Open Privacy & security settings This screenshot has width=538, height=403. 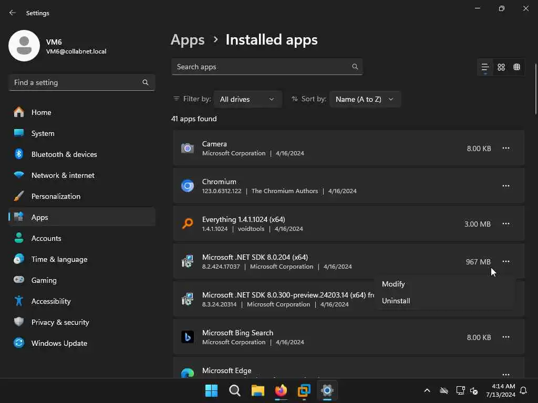81,322
